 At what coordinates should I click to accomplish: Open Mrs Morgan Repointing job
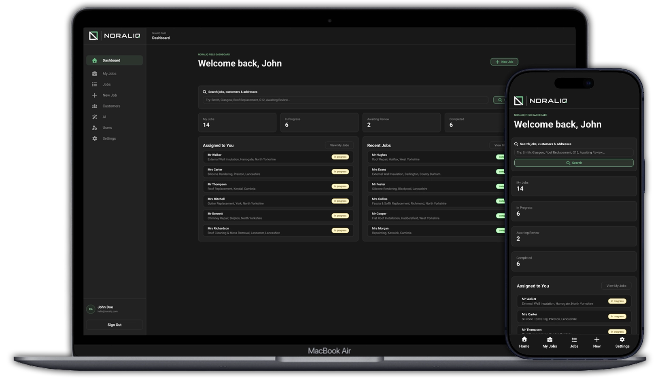click(437, 230)
